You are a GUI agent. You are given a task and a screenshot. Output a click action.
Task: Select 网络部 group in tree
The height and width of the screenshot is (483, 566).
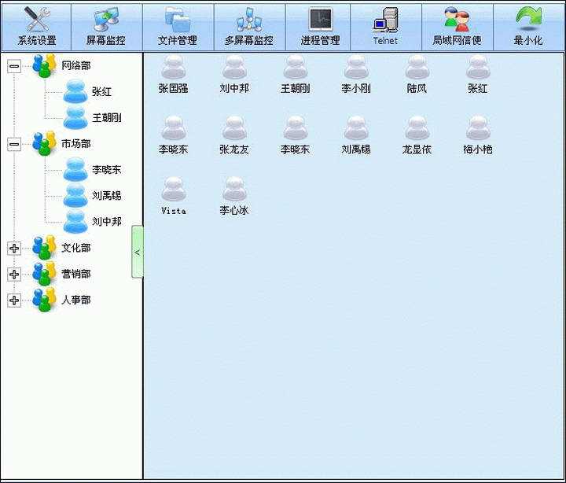tap(62, 65)
